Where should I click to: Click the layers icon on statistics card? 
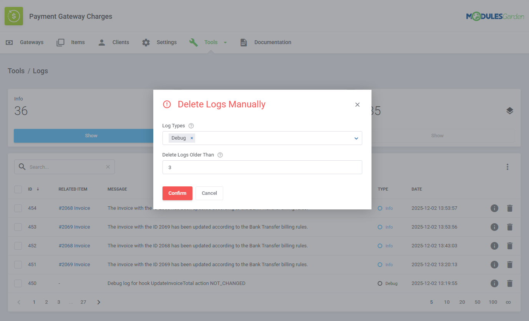click(x=510, y=110)
